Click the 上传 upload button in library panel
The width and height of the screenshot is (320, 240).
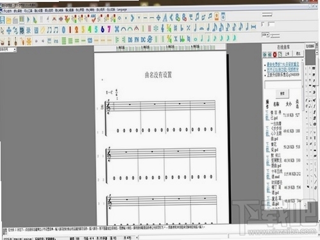tap(287, 54)
